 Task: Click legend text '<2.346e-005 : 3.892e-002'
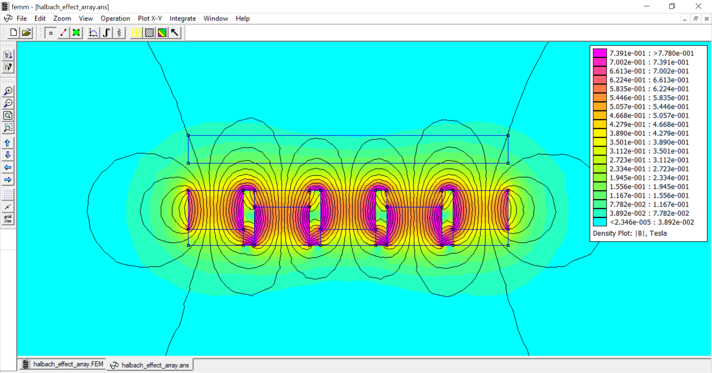coord(652,222)
